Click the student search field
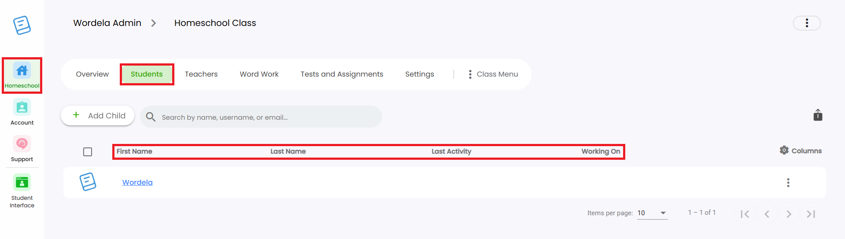This screenshot has height=239, width=845. point(261,117)
